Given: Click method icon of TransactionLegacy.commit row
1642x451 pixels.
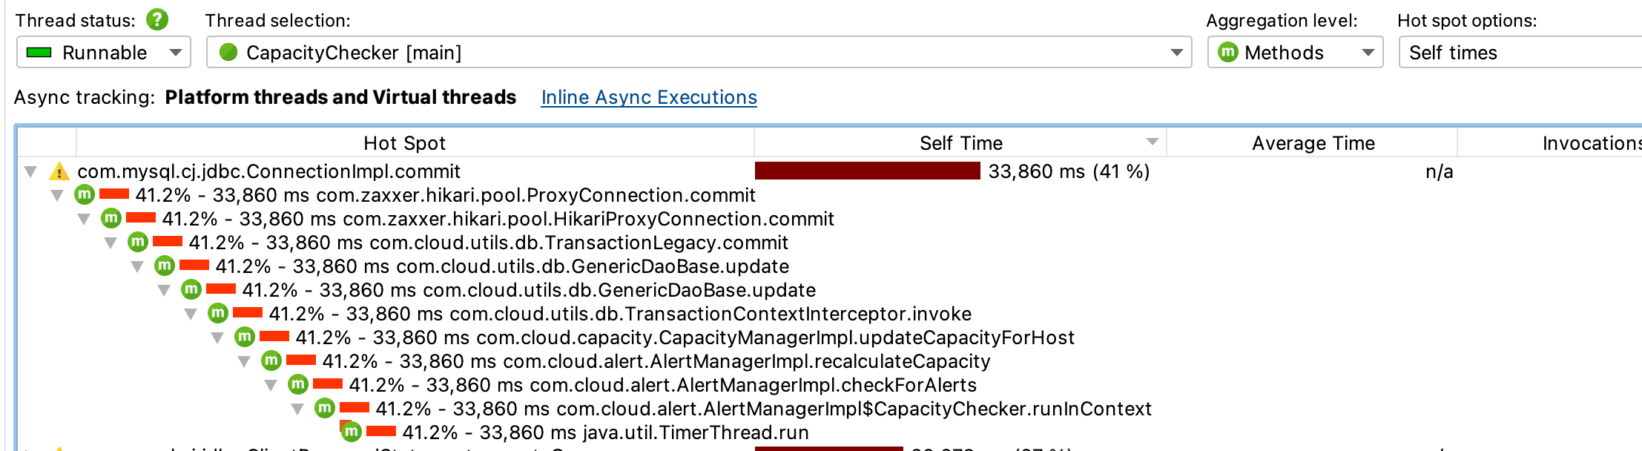Looking at the screenshot, I should [138, 243].
